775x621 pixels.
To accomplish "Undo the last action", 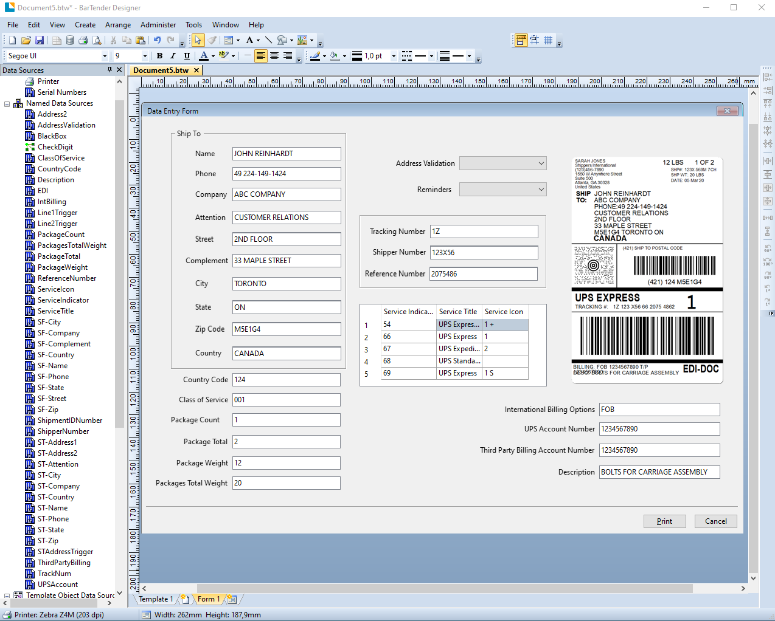I will pyautogui.click(x=157, y=40).
